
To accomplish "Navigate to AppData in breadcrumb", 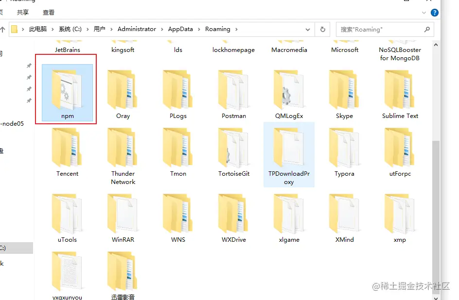I will (x=180, y=29).
